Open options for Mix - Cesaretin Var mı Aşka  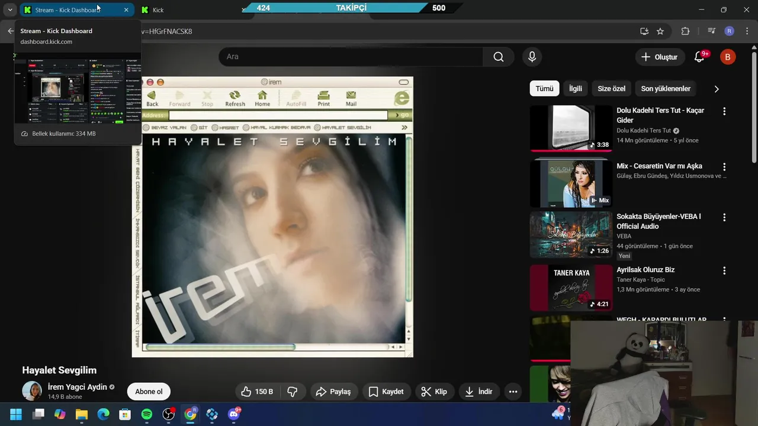724,167
